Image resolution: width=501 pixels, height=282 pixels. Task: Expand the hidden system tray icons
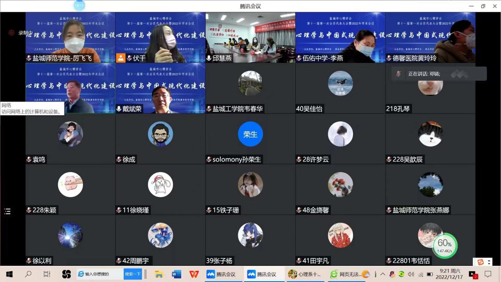click(x=382, y=274)
